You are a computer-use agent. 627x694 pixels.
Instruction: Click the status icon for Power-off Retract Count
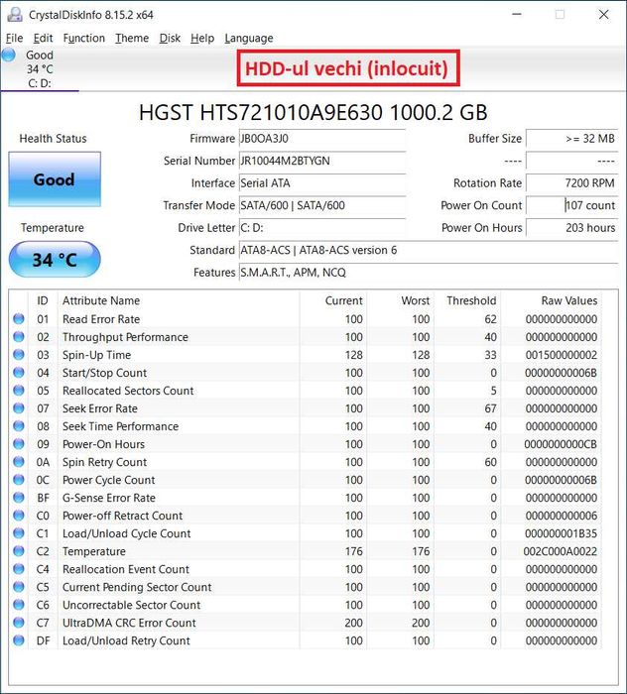(x=19, y=516)
